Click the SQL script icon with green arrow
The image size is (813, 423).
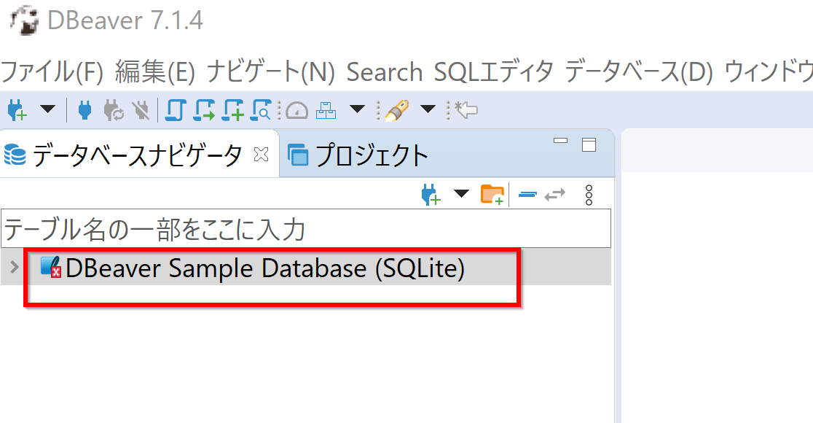tap(204, 110)
